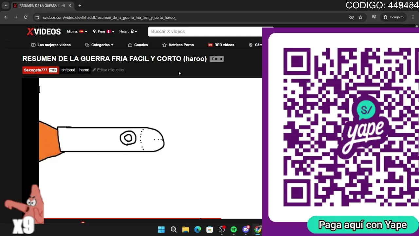Click the Incógnito profile button
Screen dimensions: 419x236
[x=394, y=17]
